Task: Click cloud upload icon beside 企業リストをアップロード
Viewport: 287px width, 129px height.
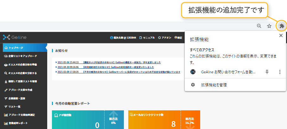Action: point(6,56)
